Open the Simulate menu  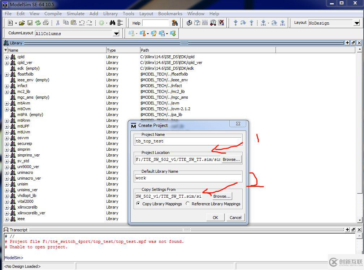click(x=75, y=13)
